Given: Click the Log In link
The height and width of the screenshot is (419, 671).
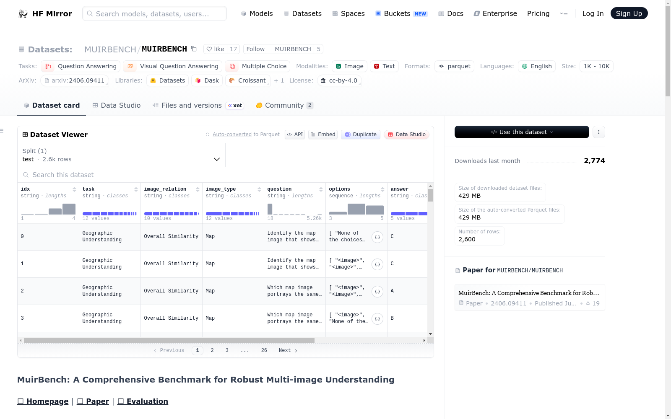Looking at the screenshot, I should 593,13.
